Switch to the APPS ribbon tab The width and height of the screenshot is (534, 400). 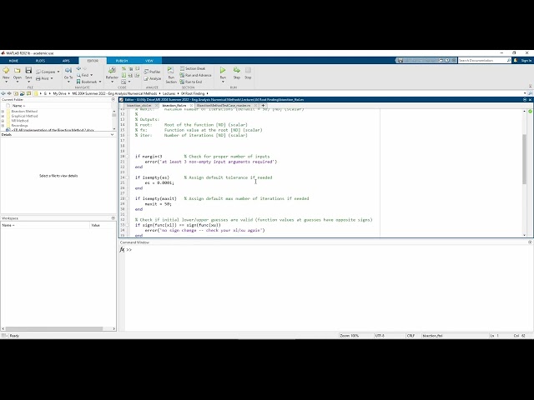(66, 61)
